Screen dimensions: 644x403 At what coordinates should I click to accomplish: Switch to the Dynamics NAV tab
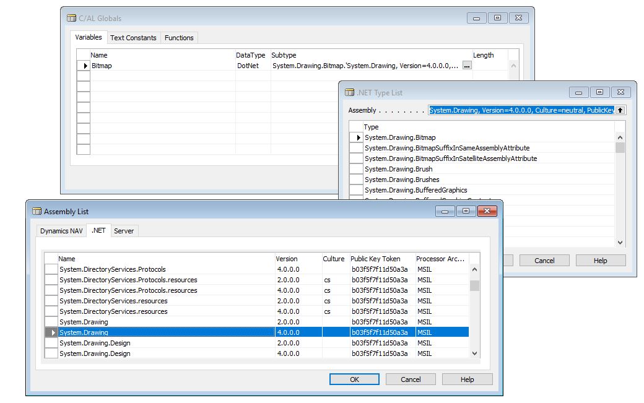(61, 231)
